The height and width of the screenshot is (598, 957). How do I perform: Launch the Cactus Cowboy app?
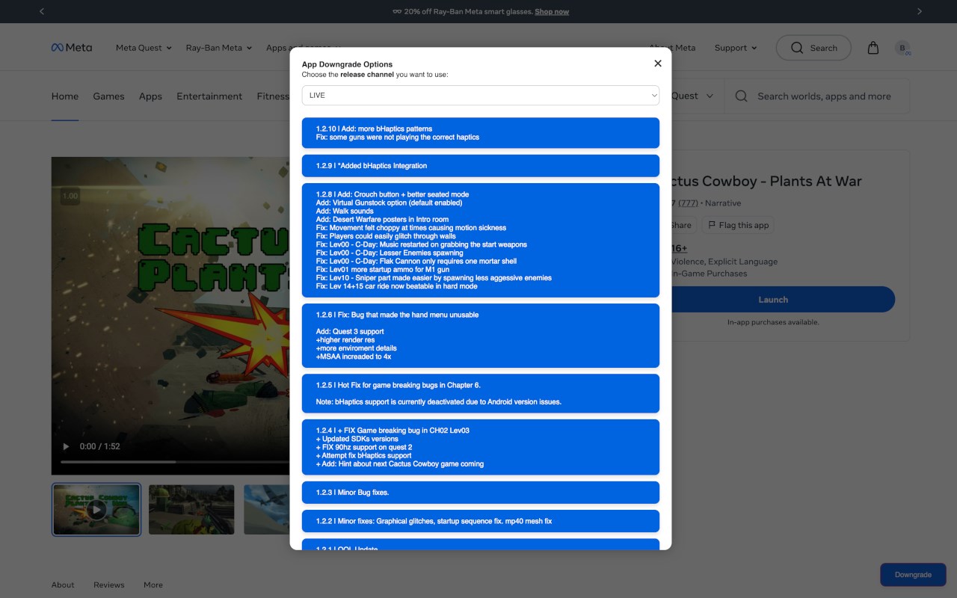[x=773, y=300]
